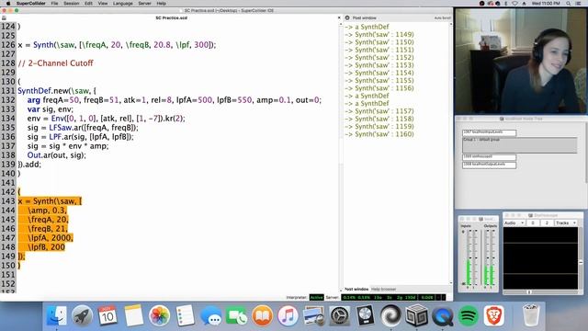Open the SuperCollider application menu

click(30, 4)
